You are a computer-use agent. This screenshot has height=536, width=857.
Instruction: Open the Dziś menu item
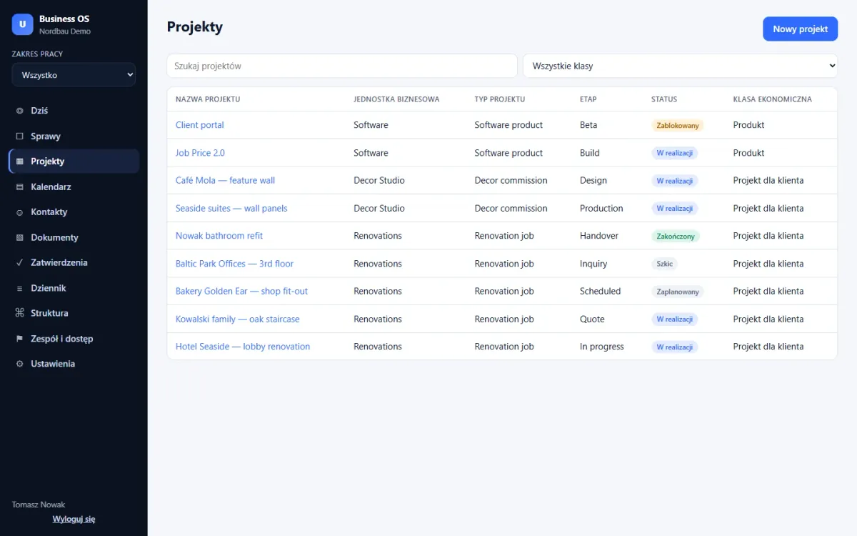pos(74,111)
